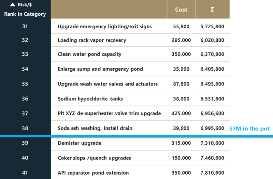Select Upgrade emergency lighting/exit signs row
273x179 pixels.
coord(105,26)
